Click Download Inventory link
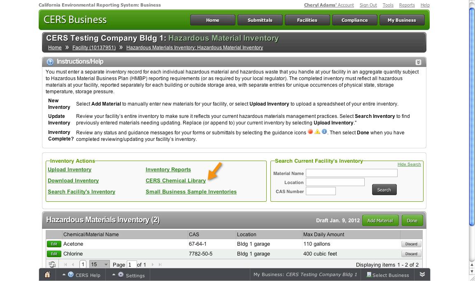The image size is (475, 281). point(73,181)
